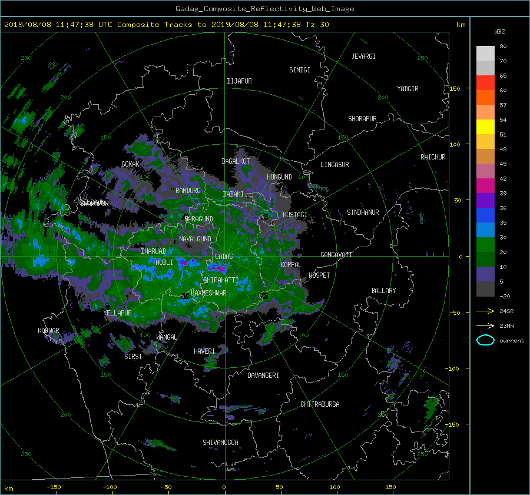Click the NAVALGUND city label
The width and height of the screenshot is (530, 495).
coord(195,238)
